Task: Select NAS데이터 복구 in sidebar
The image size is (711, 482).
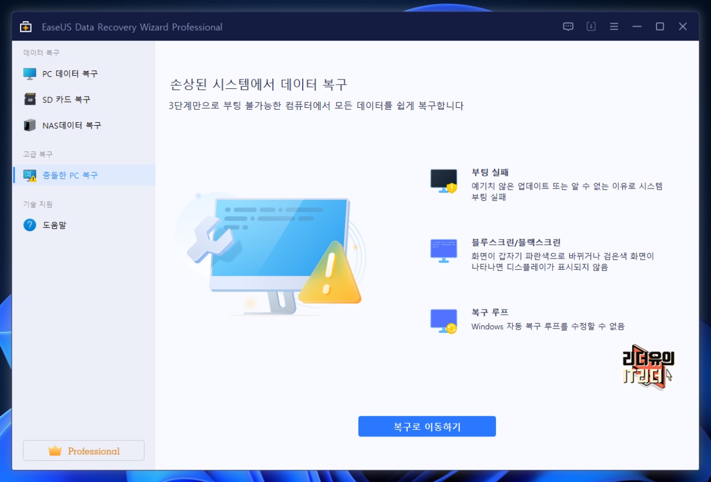Action: coord(83,125)
